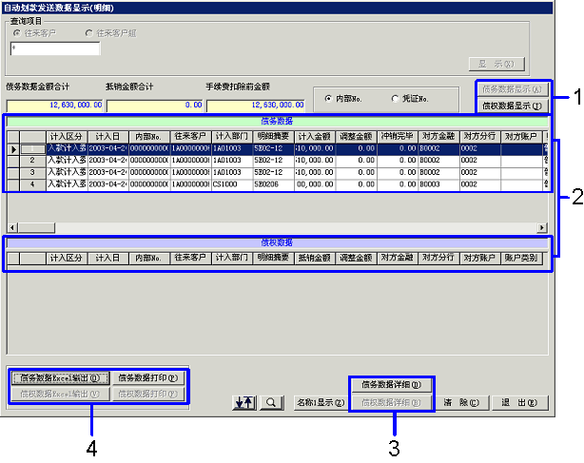The image size is (584, 463).
Task: Select row number 2 in debt table
Action: (32, 161)
